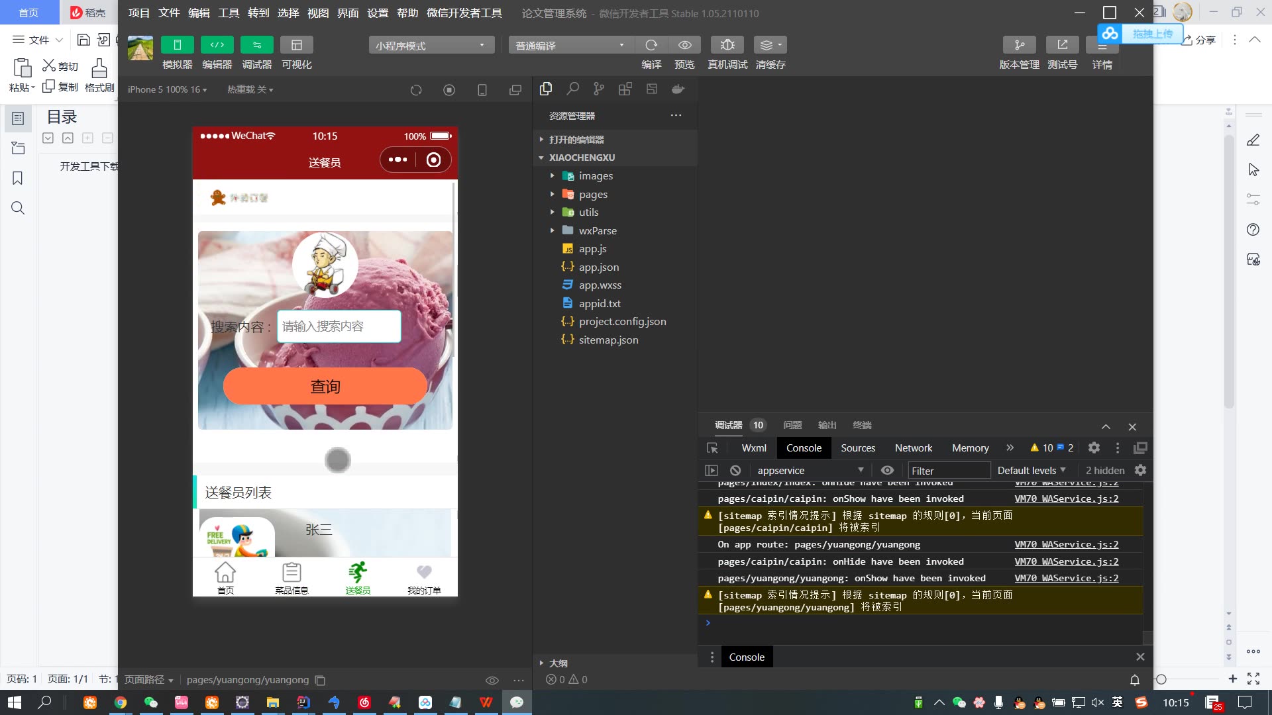
Task: Open the 设置 menu
Action: tap(378, 13)
